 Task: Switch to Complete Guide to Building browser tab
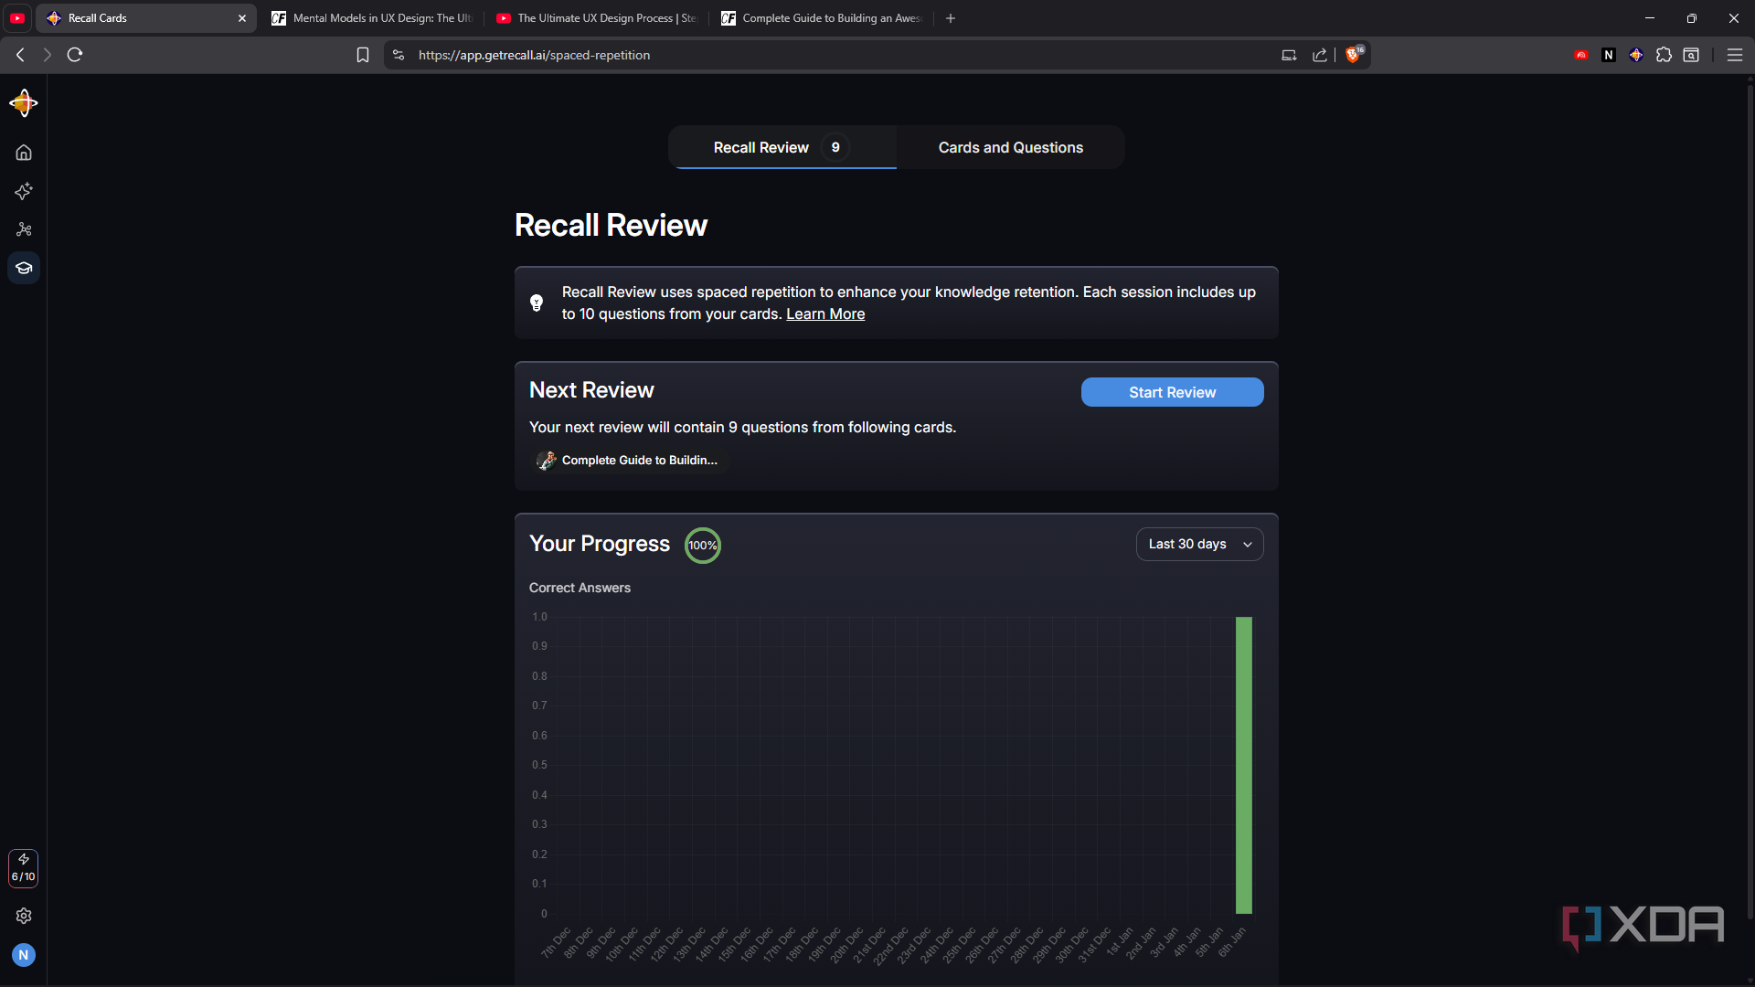[x=822, y=18]
